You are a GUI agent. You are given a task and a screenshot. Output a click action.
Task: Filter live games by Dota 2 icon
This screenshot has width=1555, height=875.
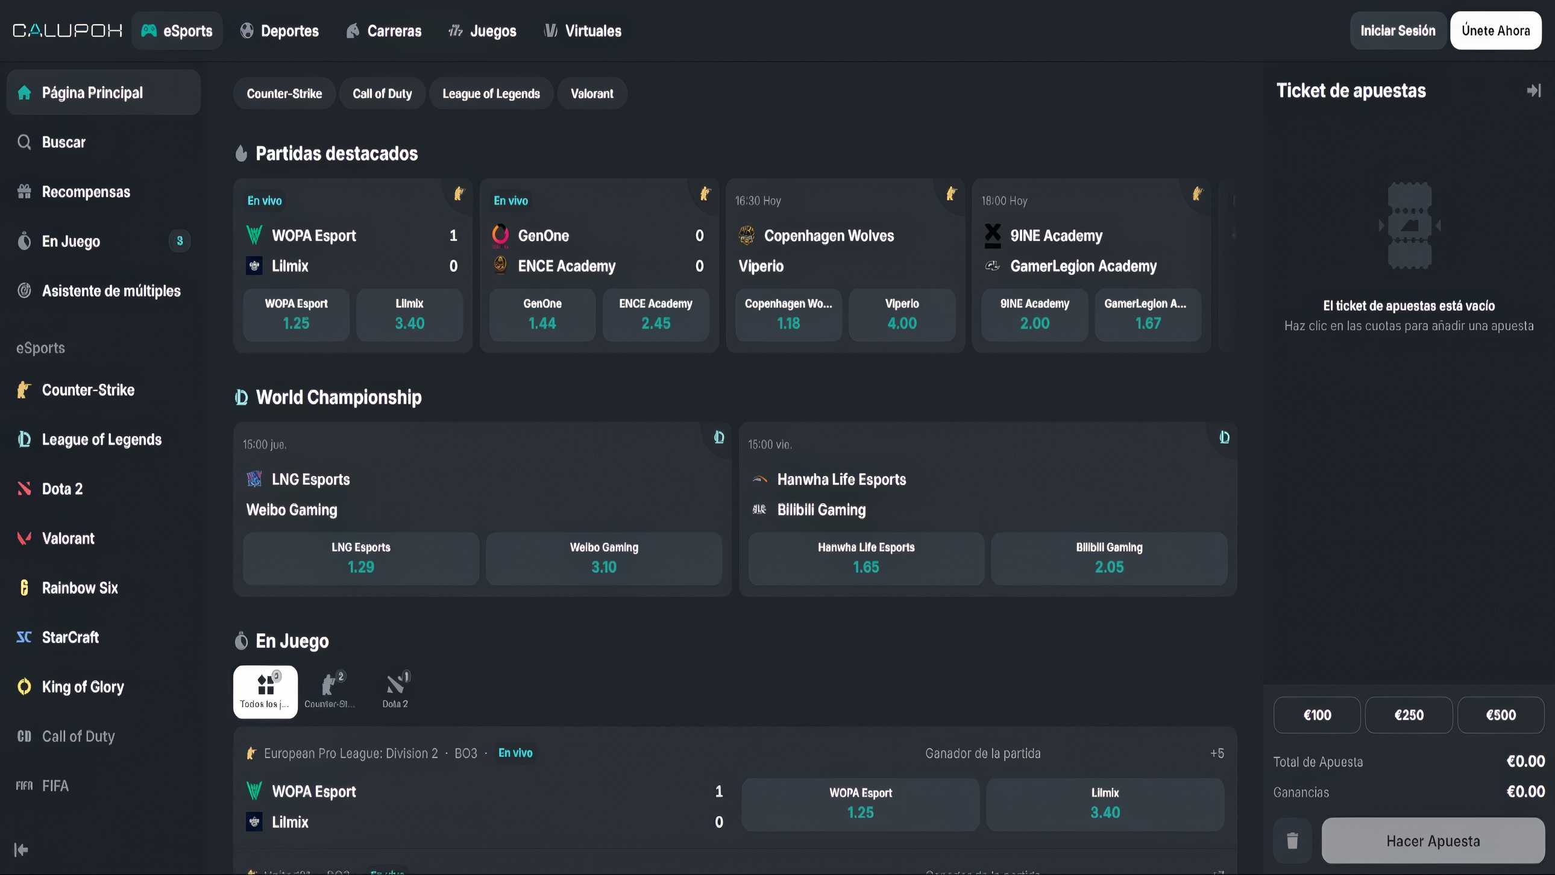[395, 691]
